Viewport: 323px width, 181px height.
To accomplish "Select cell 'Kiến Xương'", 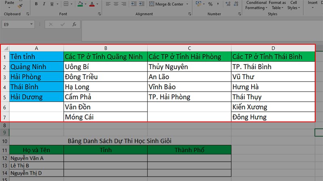I will point(273,107).
